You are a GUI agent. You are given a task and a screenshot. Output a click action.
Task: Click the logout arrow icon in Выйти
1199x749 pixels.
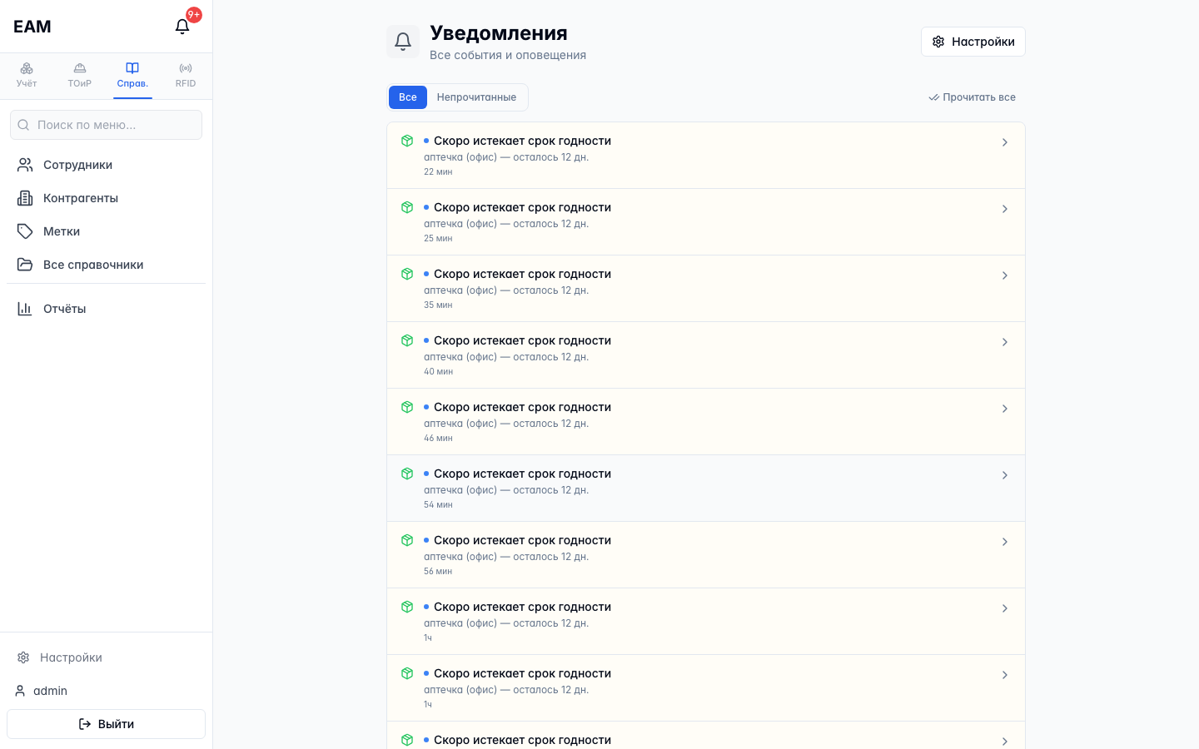tap(85, 724)
